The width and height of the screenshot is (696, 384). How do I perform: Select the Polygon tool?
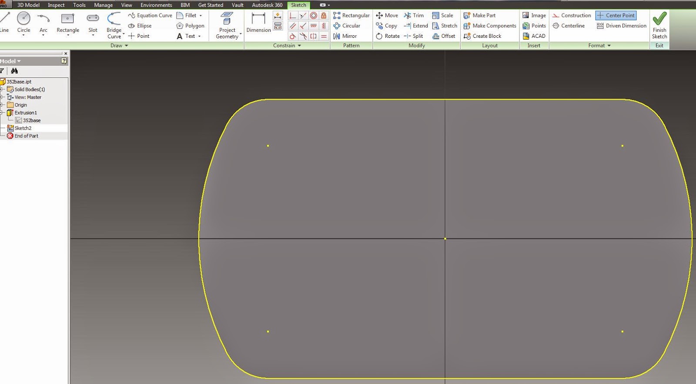point(190,26)
